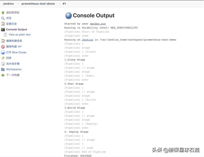Click the '1.Clone Stage' log line
The height and width of the screenshot is (157, 204).
click(x=75, y=60)
